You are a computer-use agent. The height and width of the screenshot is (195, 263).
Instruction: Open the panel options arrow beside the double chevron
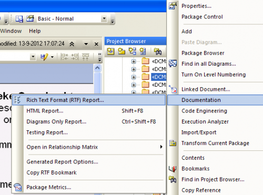pos(86,44)
